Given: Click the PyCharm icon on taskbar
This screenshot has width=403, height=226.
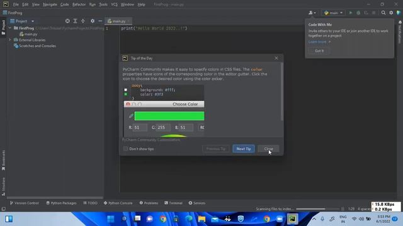Looking at the screenshot, I should (x=292, y=219).
